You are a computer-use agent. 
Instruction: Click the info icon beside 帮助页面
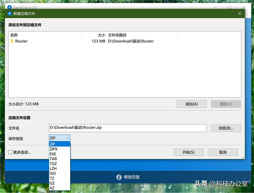[x=119, y=177]
